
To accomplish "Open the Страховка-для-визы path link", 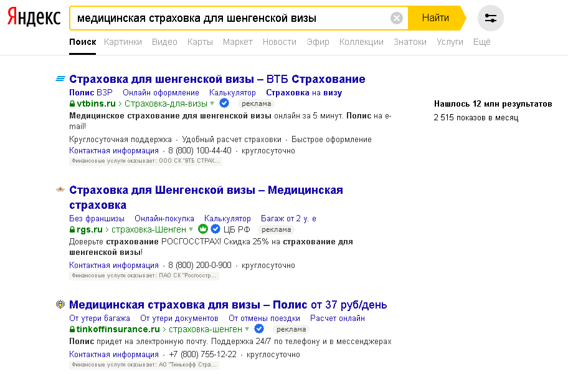I will [166, 103].
